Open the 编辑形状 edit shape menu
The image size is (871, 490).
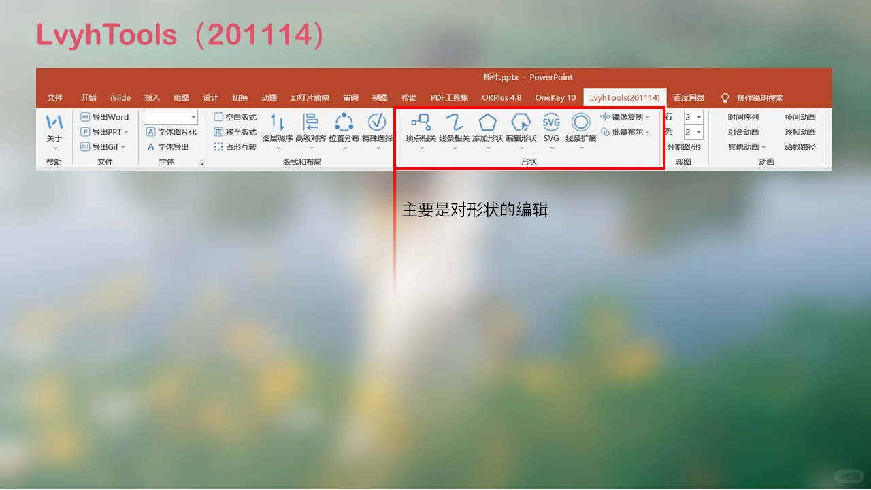pos(521,131)
